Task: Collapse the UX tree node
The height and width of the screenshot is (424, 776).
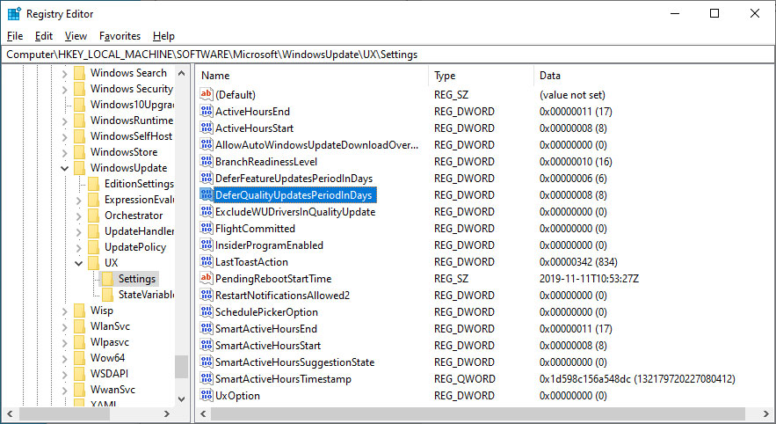Action: [78, 264]
